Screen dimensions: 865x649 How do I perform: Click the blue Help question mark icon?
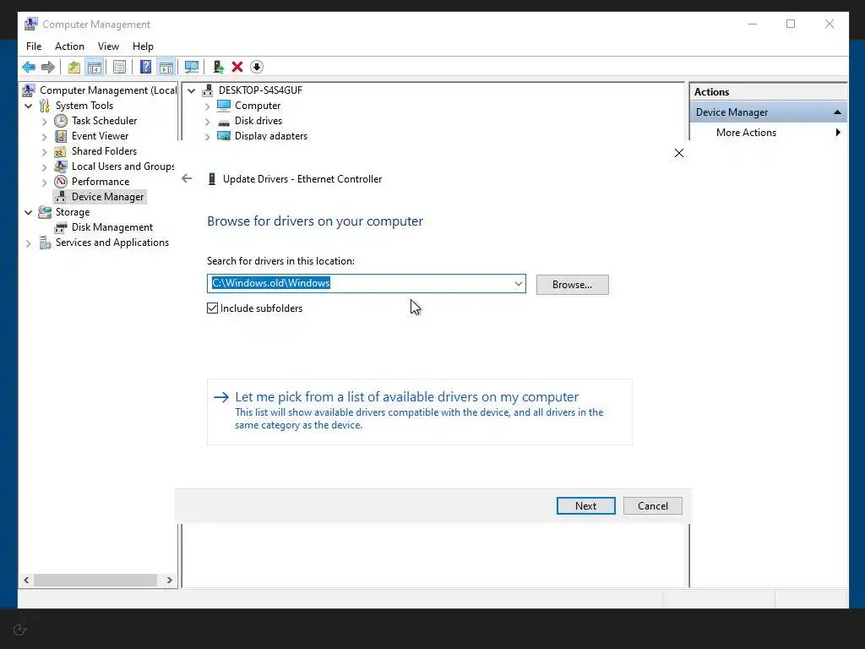point(145,68)
